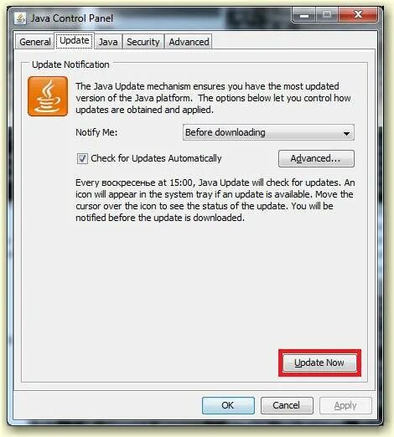Click the Advanced... button
Viewport: 394px width, 437px height.
point(316,158)
